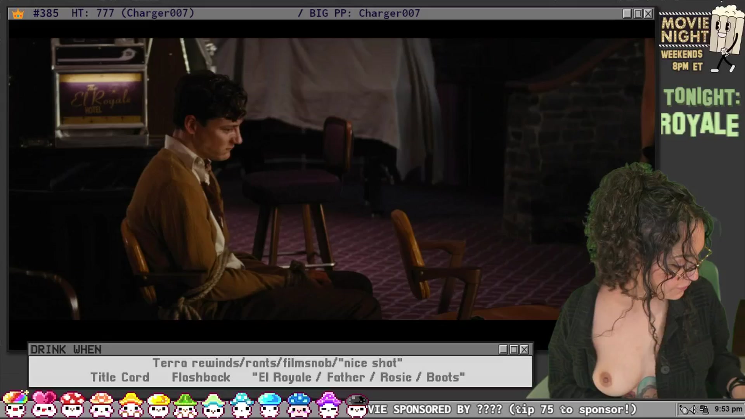Minimize the DRINK WHEN window

[503, 350]
